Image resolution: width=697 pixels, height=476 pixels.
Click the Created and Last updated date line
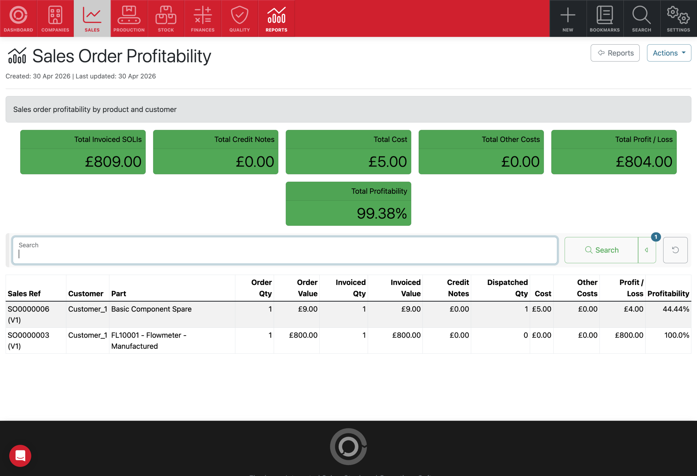[x=81, y=76]
